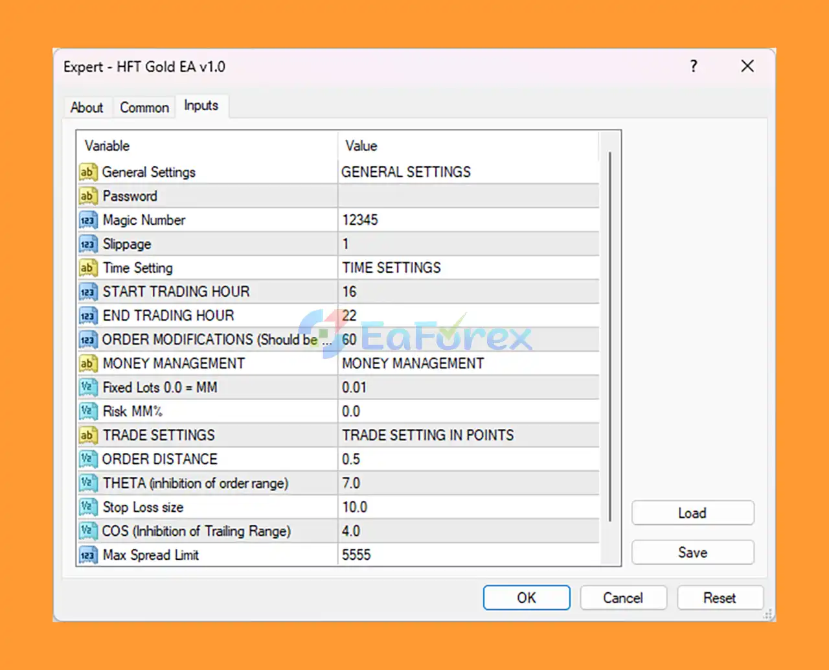Viewport: 829px width, 670px height.
Task: Select the Risk MM% value cell
Action: point(468,411)
